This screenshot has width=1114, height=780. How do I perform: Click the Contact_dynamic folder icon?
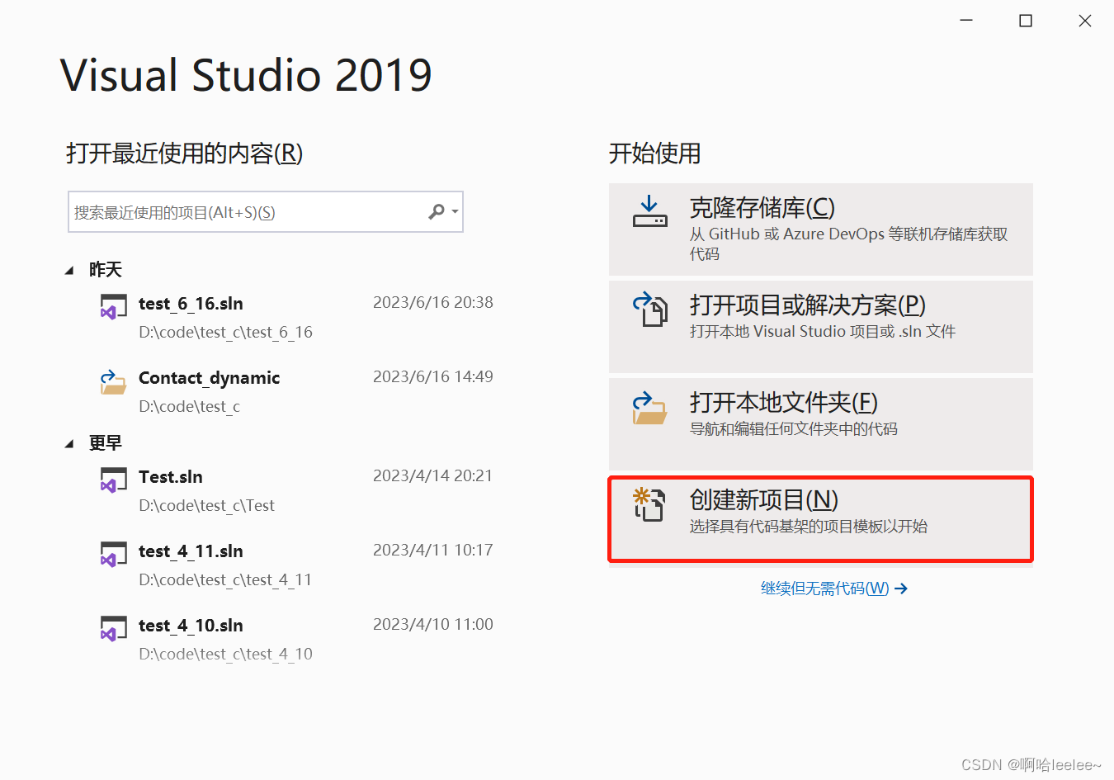(x=113, y=381)
